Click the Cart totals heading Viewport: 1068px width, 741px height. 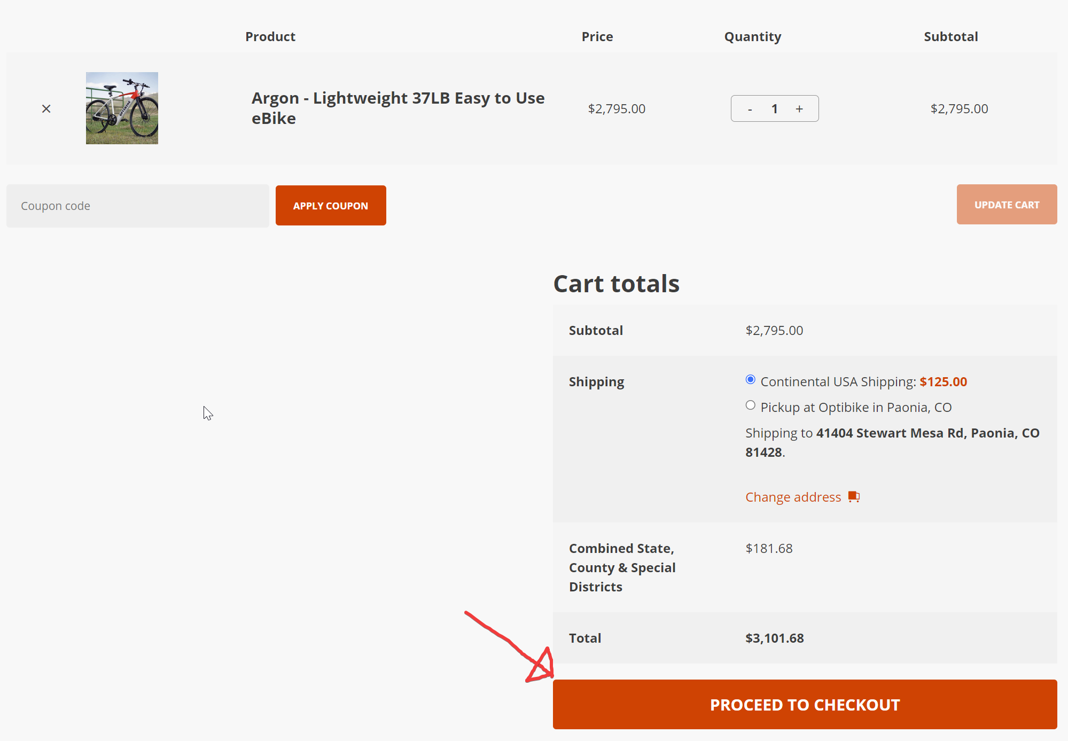[x=616, y=284]
